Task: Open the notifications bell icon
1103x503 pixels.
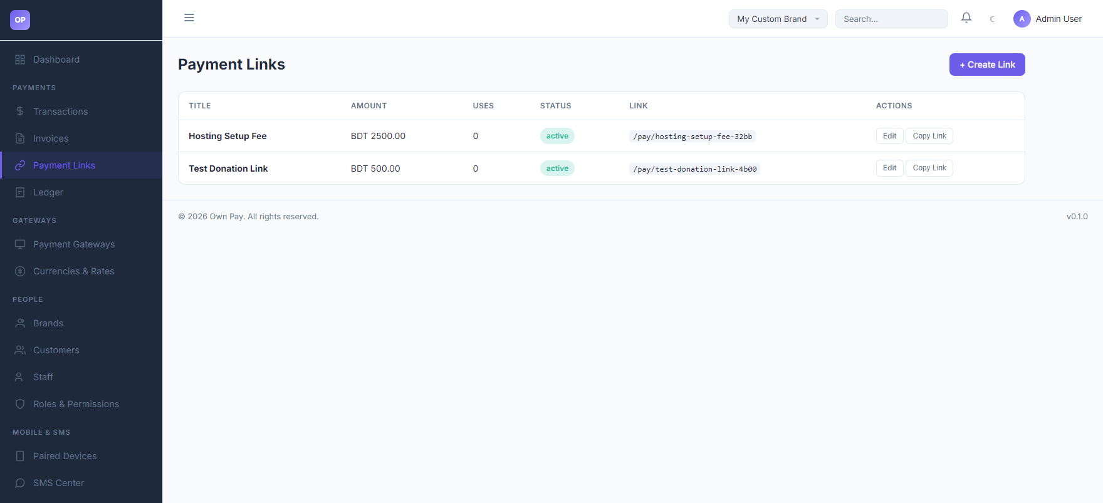Action: tap(966, 18)
